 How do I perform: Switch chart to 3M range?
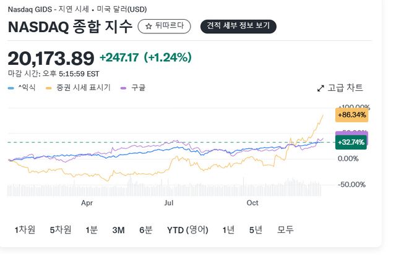(x=118, y=230)
